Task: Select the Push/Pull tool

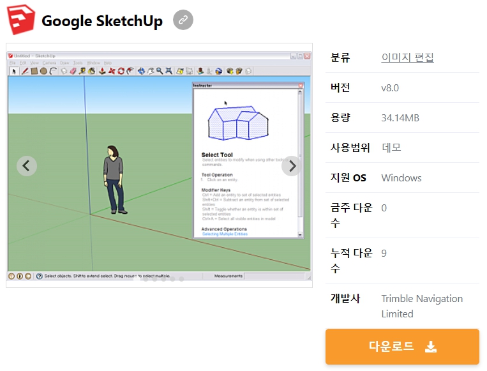Action: coord(102,71)
